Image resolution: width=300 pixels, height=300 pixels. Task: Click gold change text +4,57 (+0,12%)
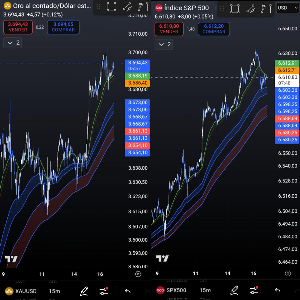tap(44, 15)
